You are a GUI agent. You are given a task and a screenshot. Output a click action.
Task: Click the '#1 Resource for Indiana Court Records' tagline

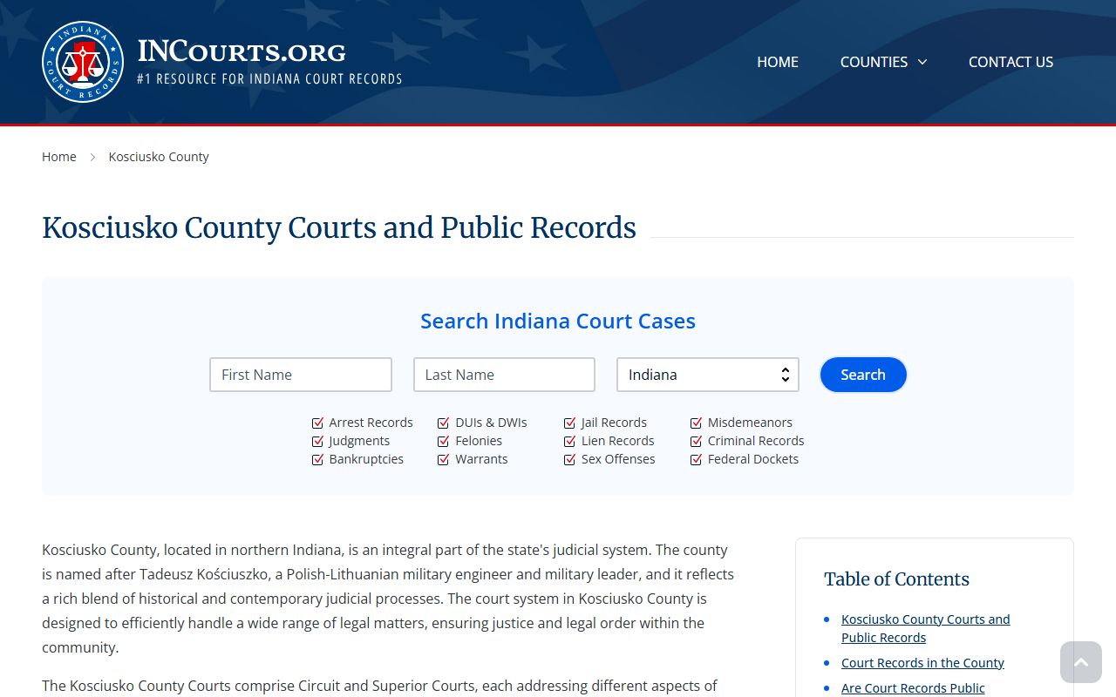(269, 79)
